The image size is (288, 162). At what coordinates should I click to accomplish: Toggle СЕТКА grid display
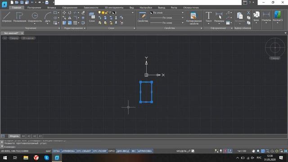[56, 151]
